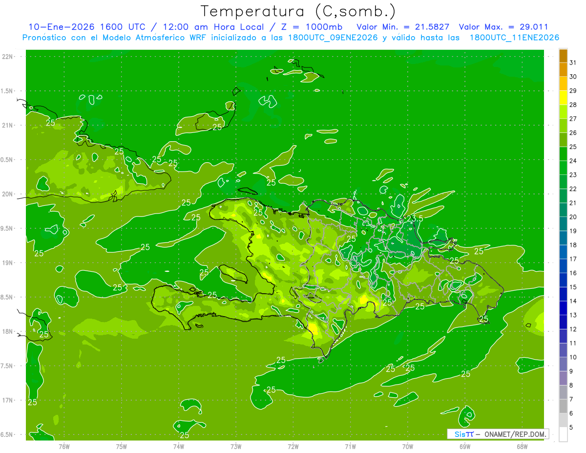
Task: Select the orange swatch between 29 and 30
Action: click(563, 84)
